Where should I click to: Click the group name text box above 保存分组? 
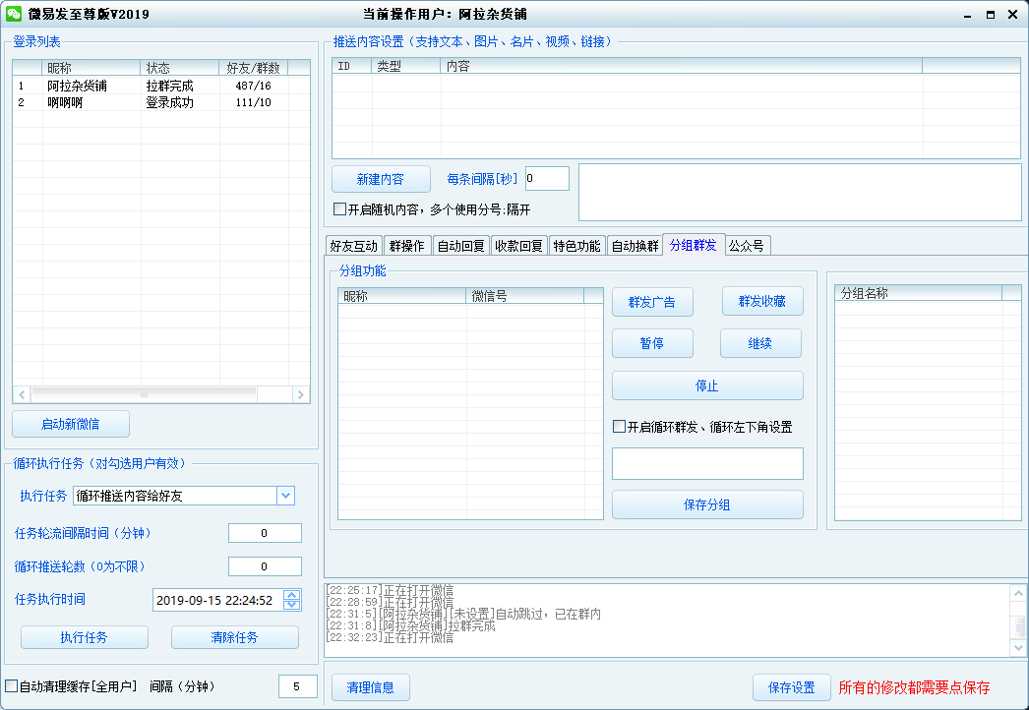(x=706, y=463)
